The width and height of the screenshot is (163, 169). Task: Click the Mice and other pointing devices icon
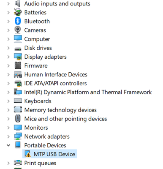[18, 119]
